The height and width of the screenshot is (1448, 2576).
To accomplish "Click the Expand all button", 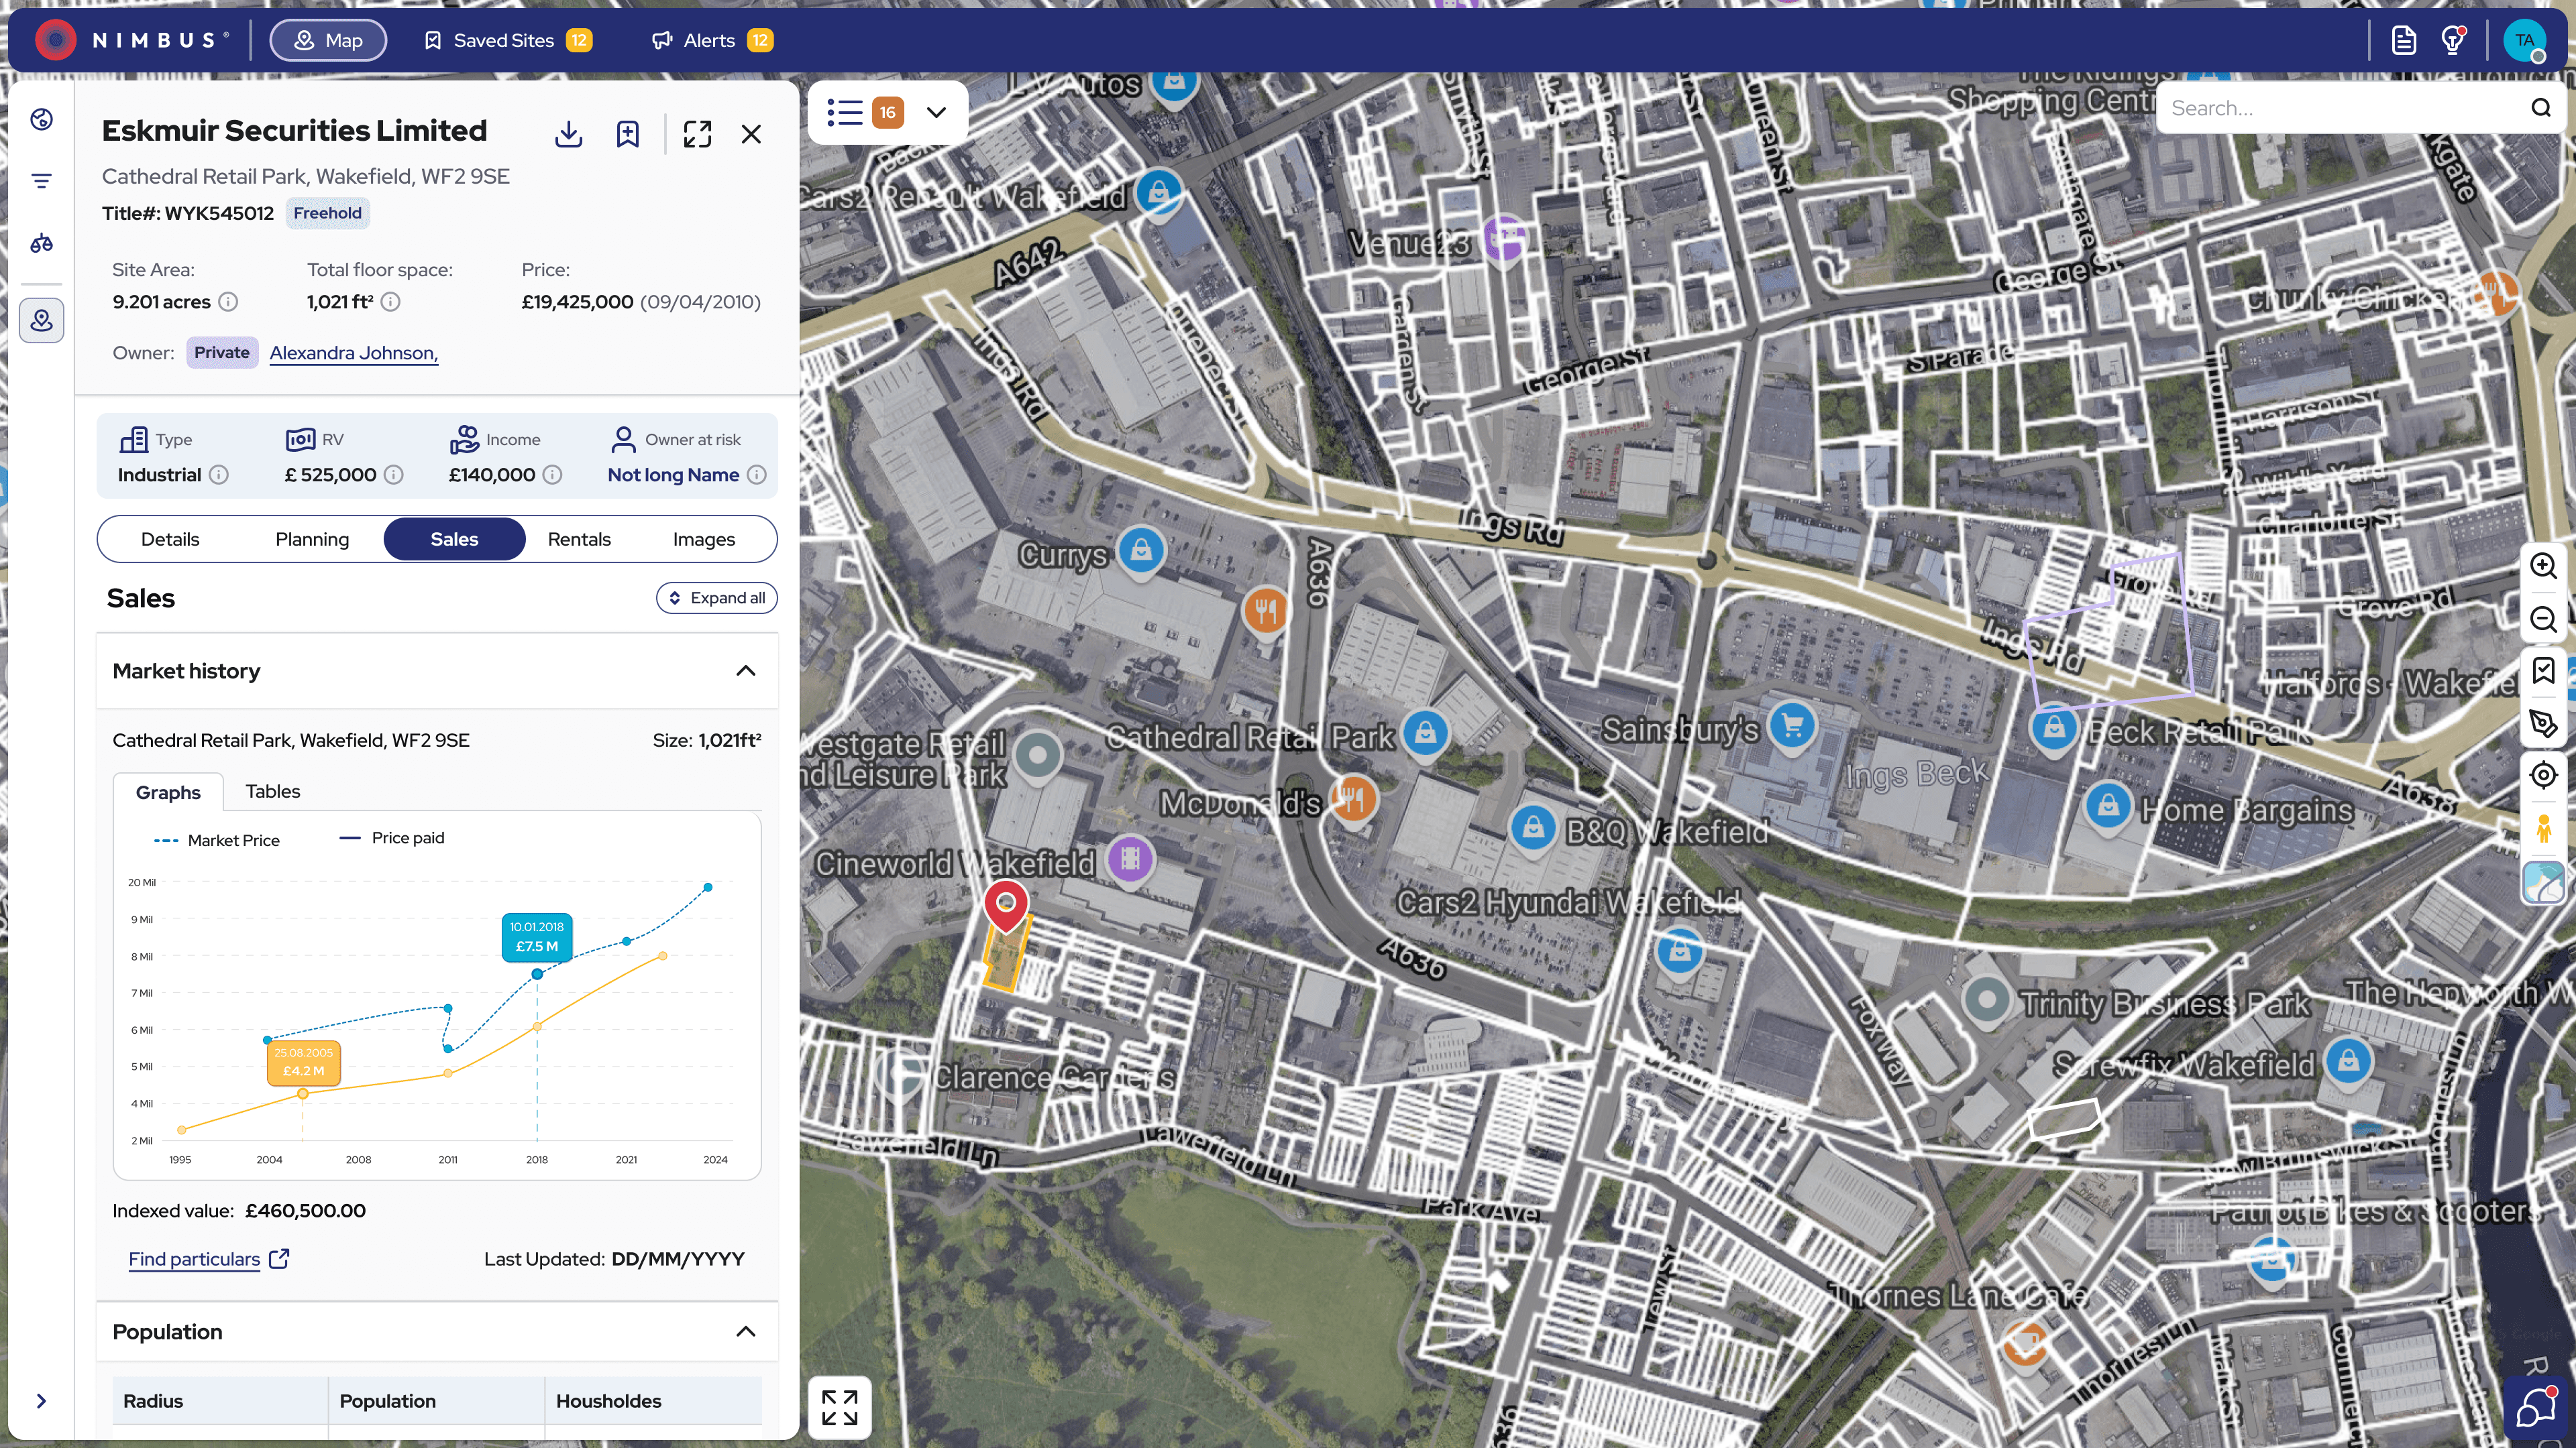I will click(x=717, y=597).
